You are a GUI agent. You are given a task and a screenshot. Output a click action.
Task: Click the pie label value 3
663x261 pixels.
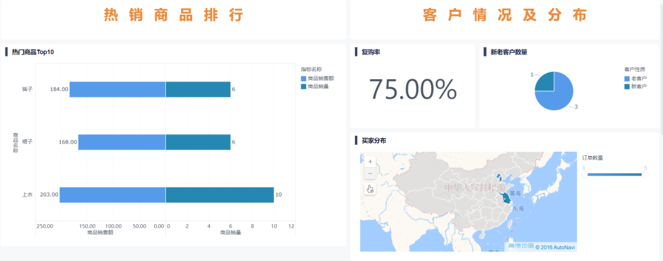[576, 107]
